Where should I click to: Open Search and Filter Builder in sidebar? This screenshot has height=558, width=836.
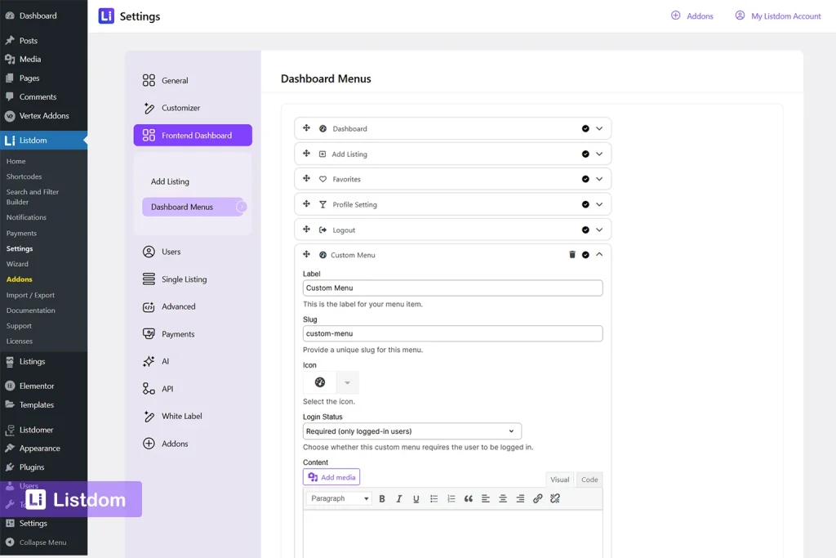tap(33, 197)
